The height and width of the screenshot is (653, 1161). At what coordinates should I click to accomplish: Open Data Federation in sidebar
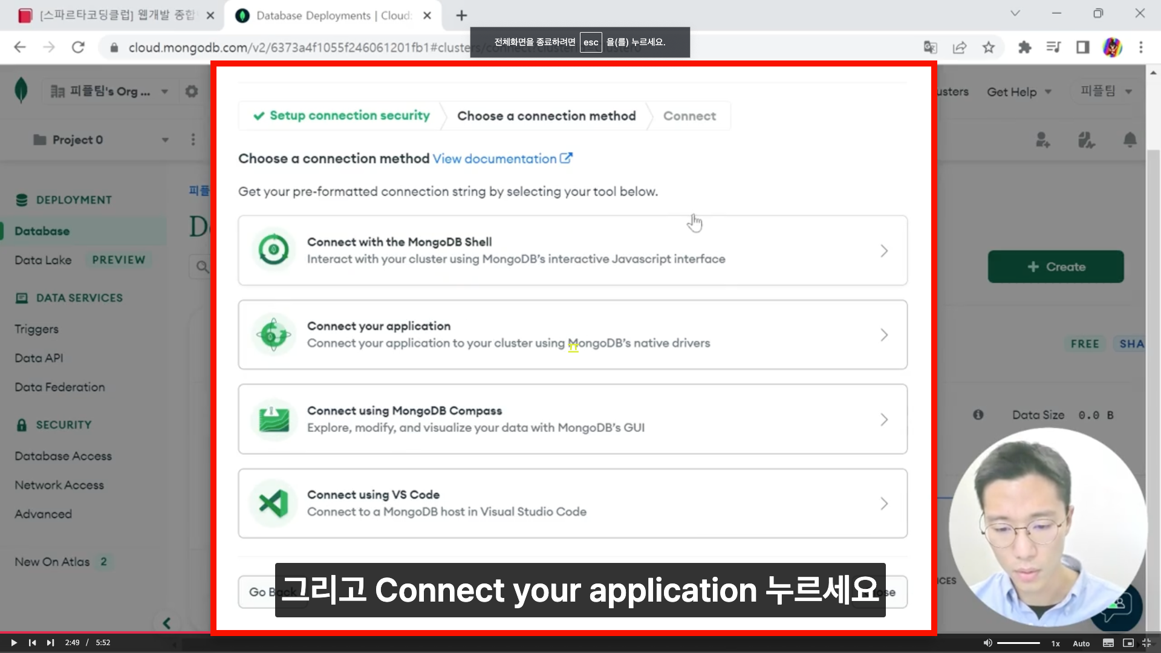pos(59,387)
